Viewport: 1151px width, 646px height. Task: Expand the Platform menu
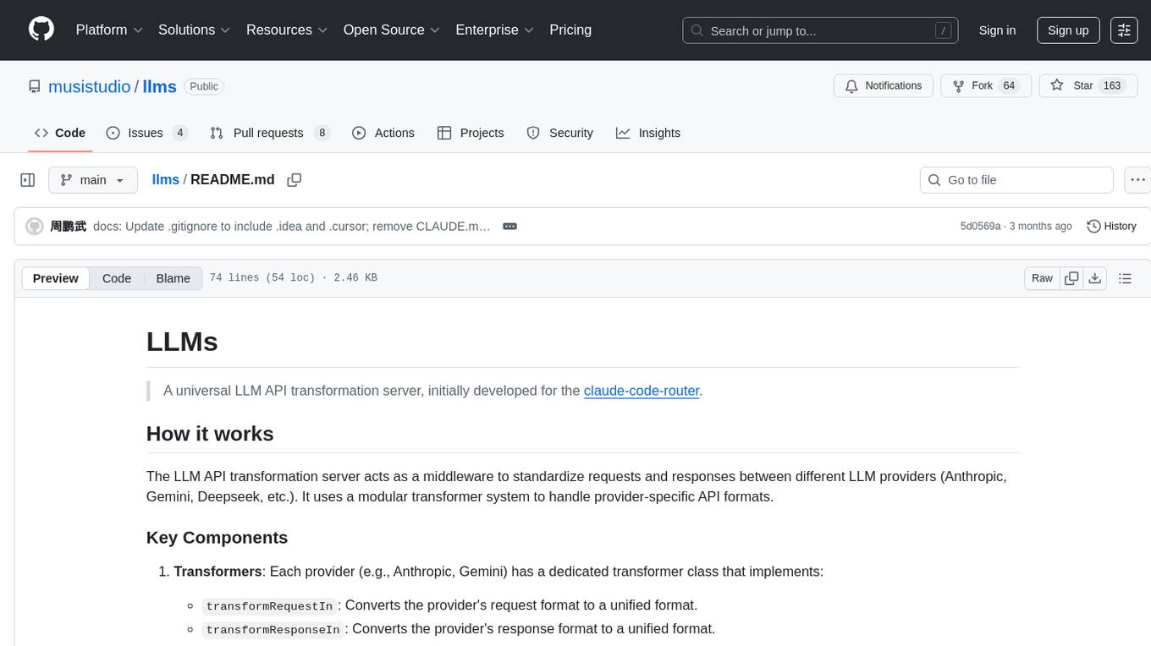click(109, 30)
